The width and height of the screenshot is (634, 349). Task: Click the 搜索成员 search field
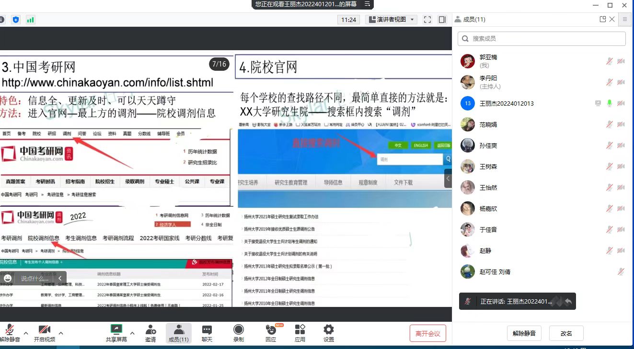click(542, 39)
